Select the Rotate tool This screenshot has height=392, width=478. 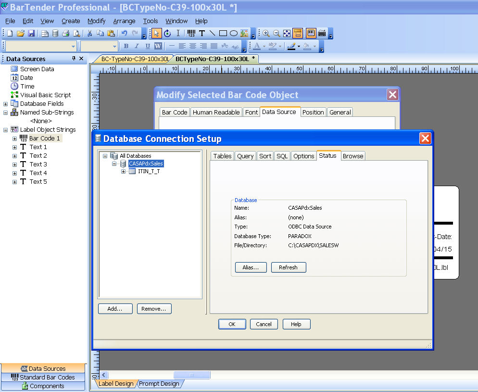point(167,33)
